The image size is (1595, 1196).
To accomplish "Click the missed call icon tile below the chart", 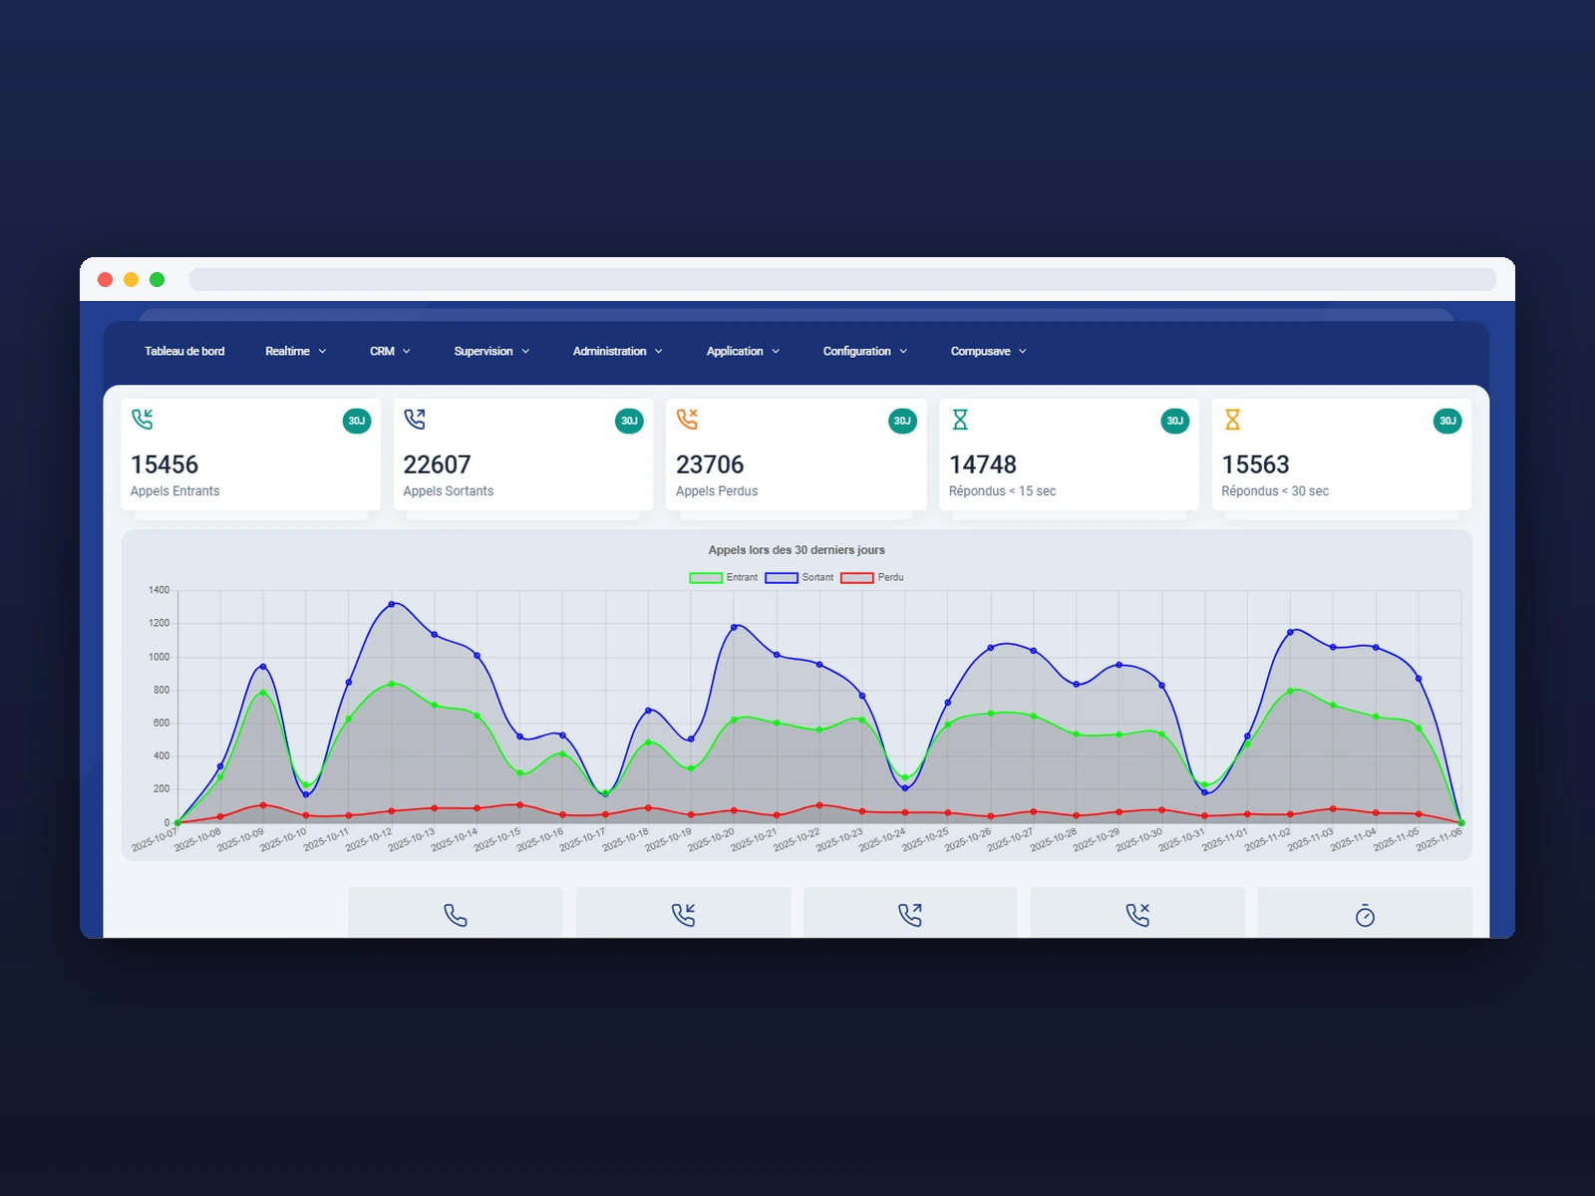I will [x=1137, y=913].
